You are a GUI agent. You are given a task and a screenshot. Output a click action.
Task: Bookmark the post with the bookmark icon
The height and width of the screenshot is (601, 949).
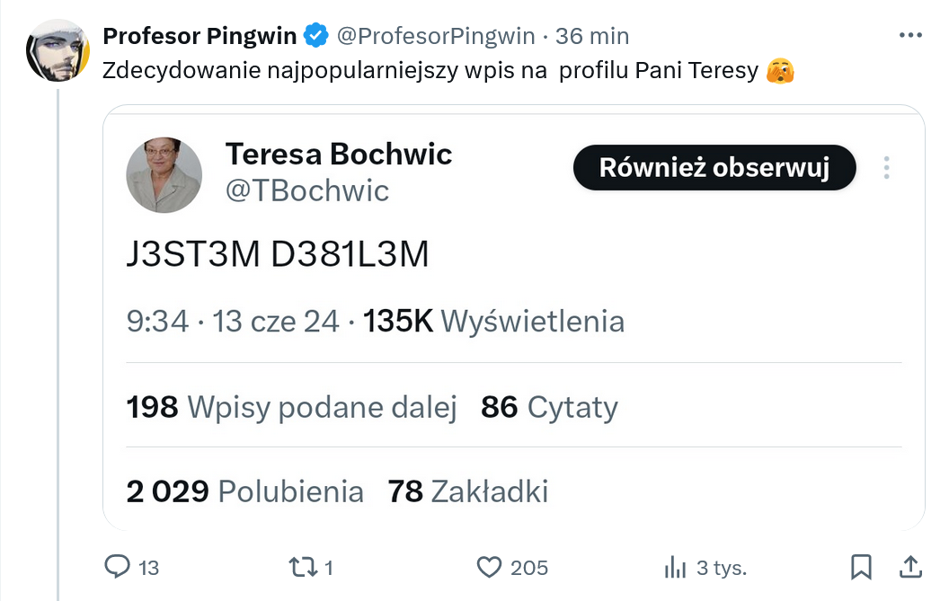861,567
